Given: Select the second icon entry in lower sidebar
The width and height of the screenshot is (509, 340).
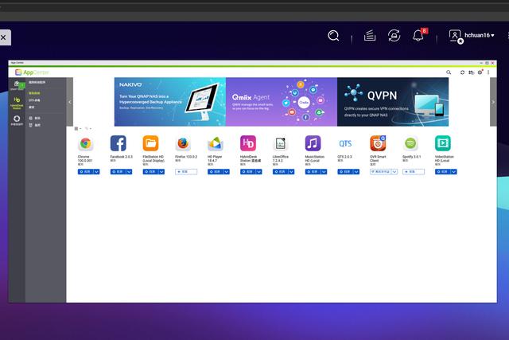Looking at the screenshot, I should 34,125.
